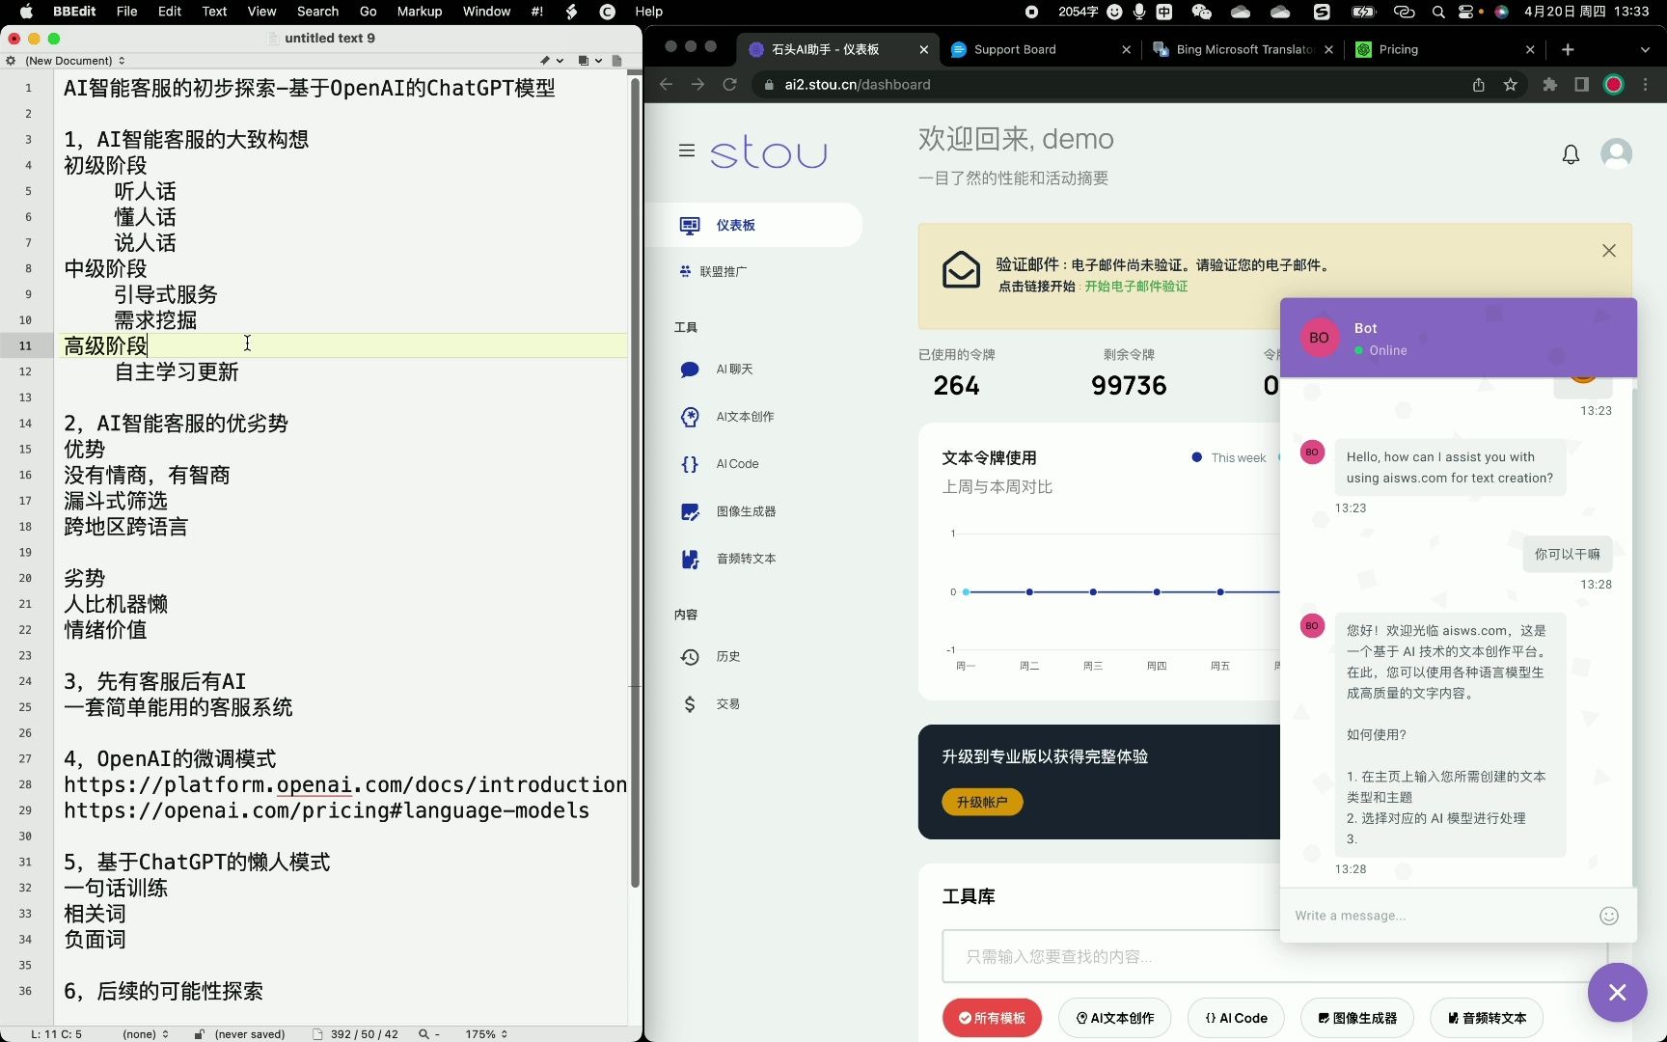
Task: Open the (New Document) path popup
Action: 75,60
